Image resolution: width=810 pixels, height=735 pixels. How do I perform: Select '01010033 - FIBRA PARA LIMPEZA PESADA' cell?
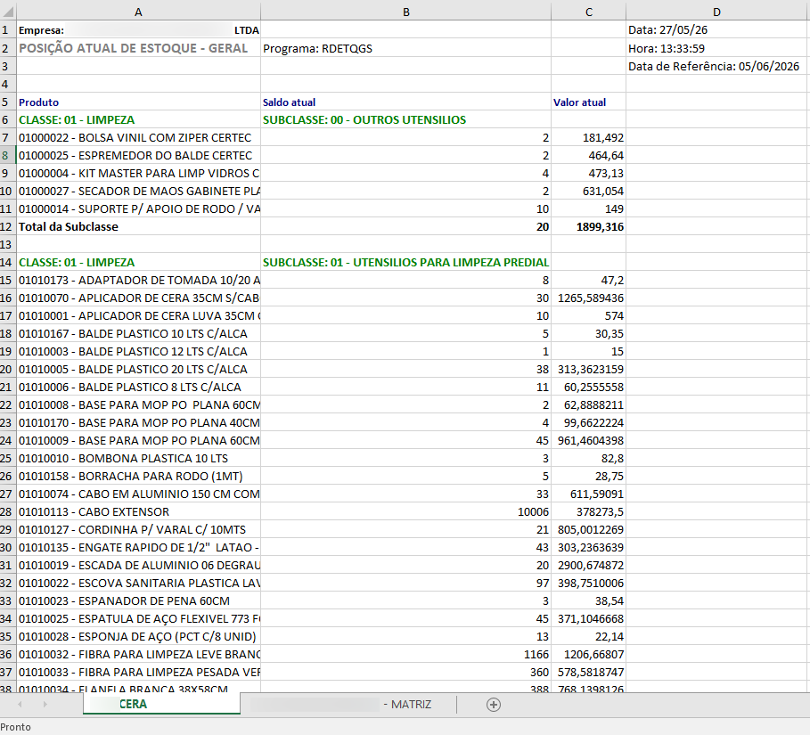(x=138, y=673)
